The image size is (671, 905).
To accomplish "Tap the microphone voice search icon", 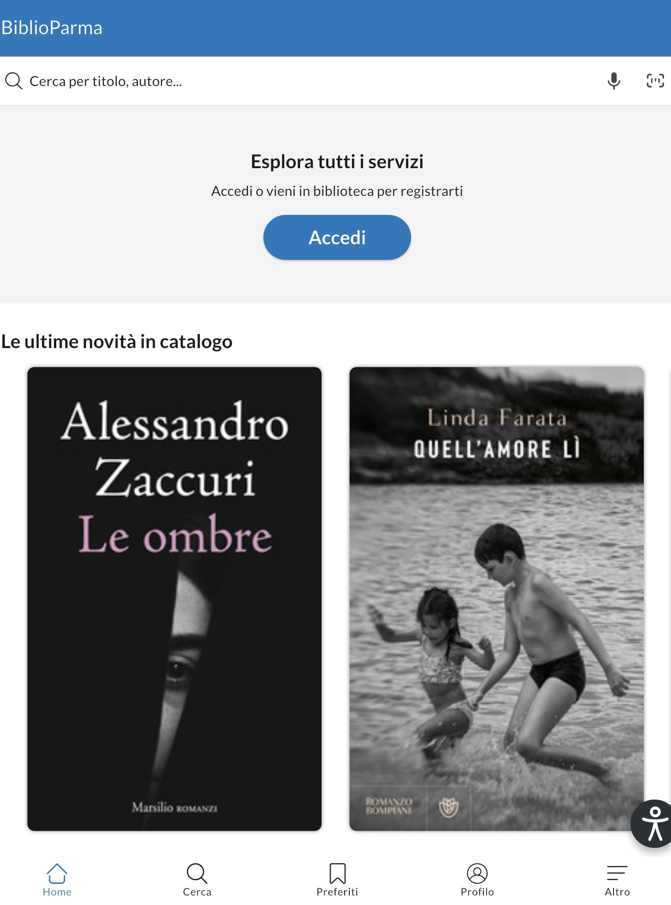I will coord(613,81).
